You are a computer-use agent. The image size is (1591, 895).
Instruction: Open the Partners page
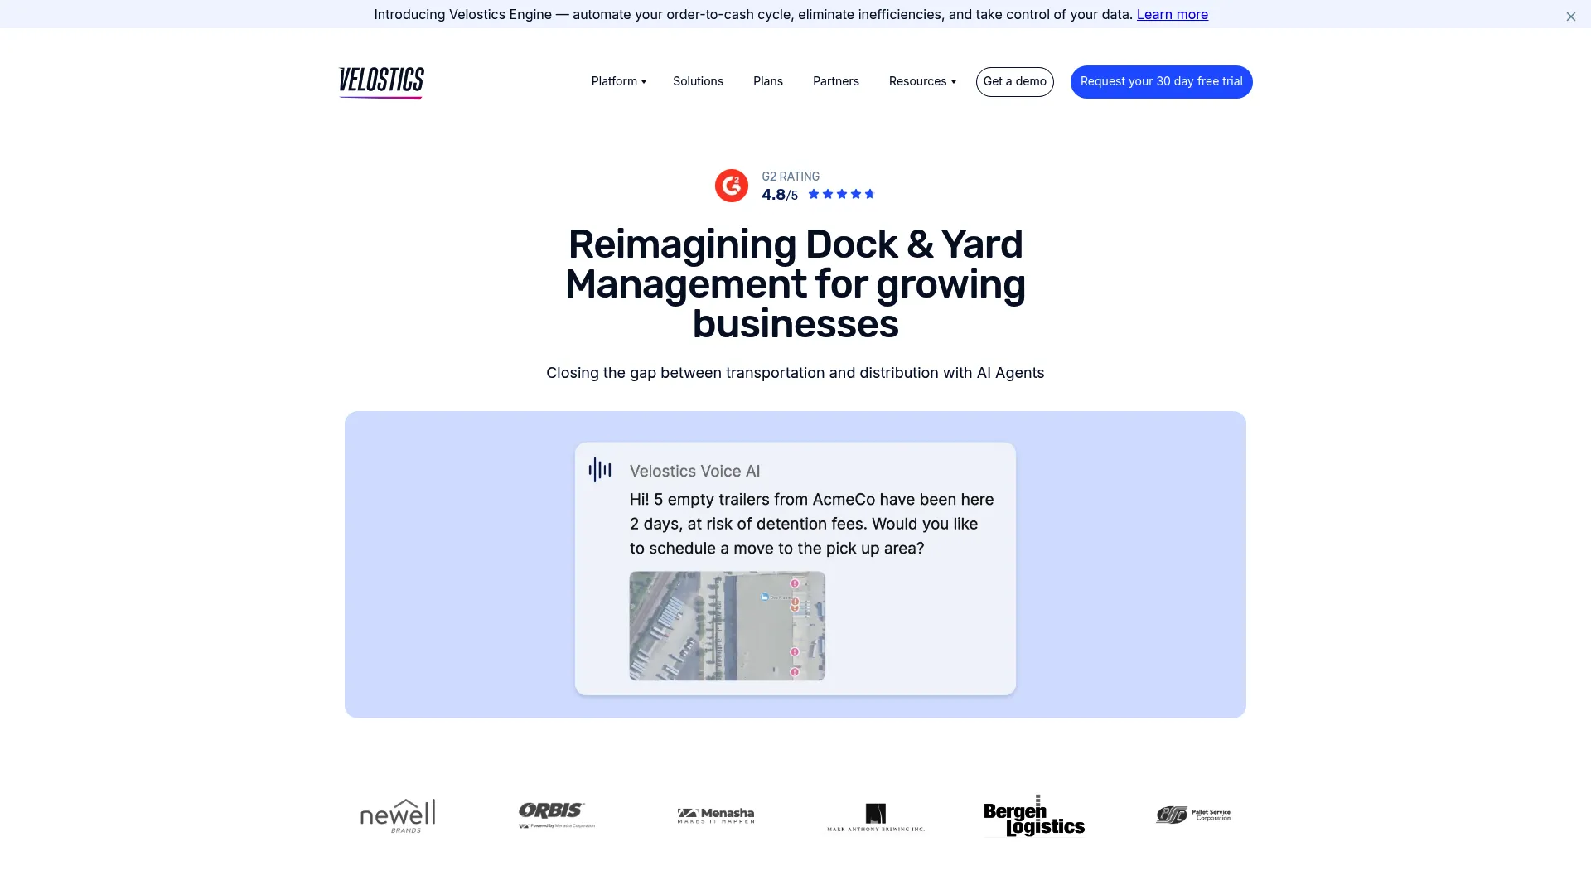(x=835, y=81)
